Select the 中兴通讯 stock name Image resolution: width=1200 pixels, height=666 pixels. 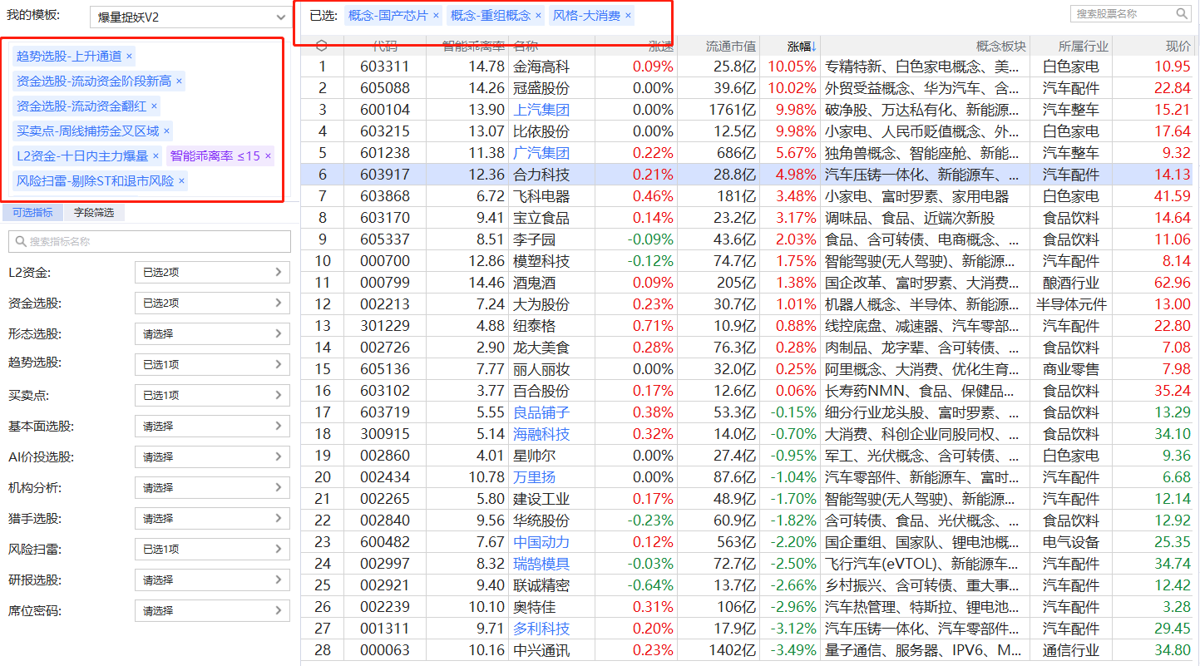(541, 650)
